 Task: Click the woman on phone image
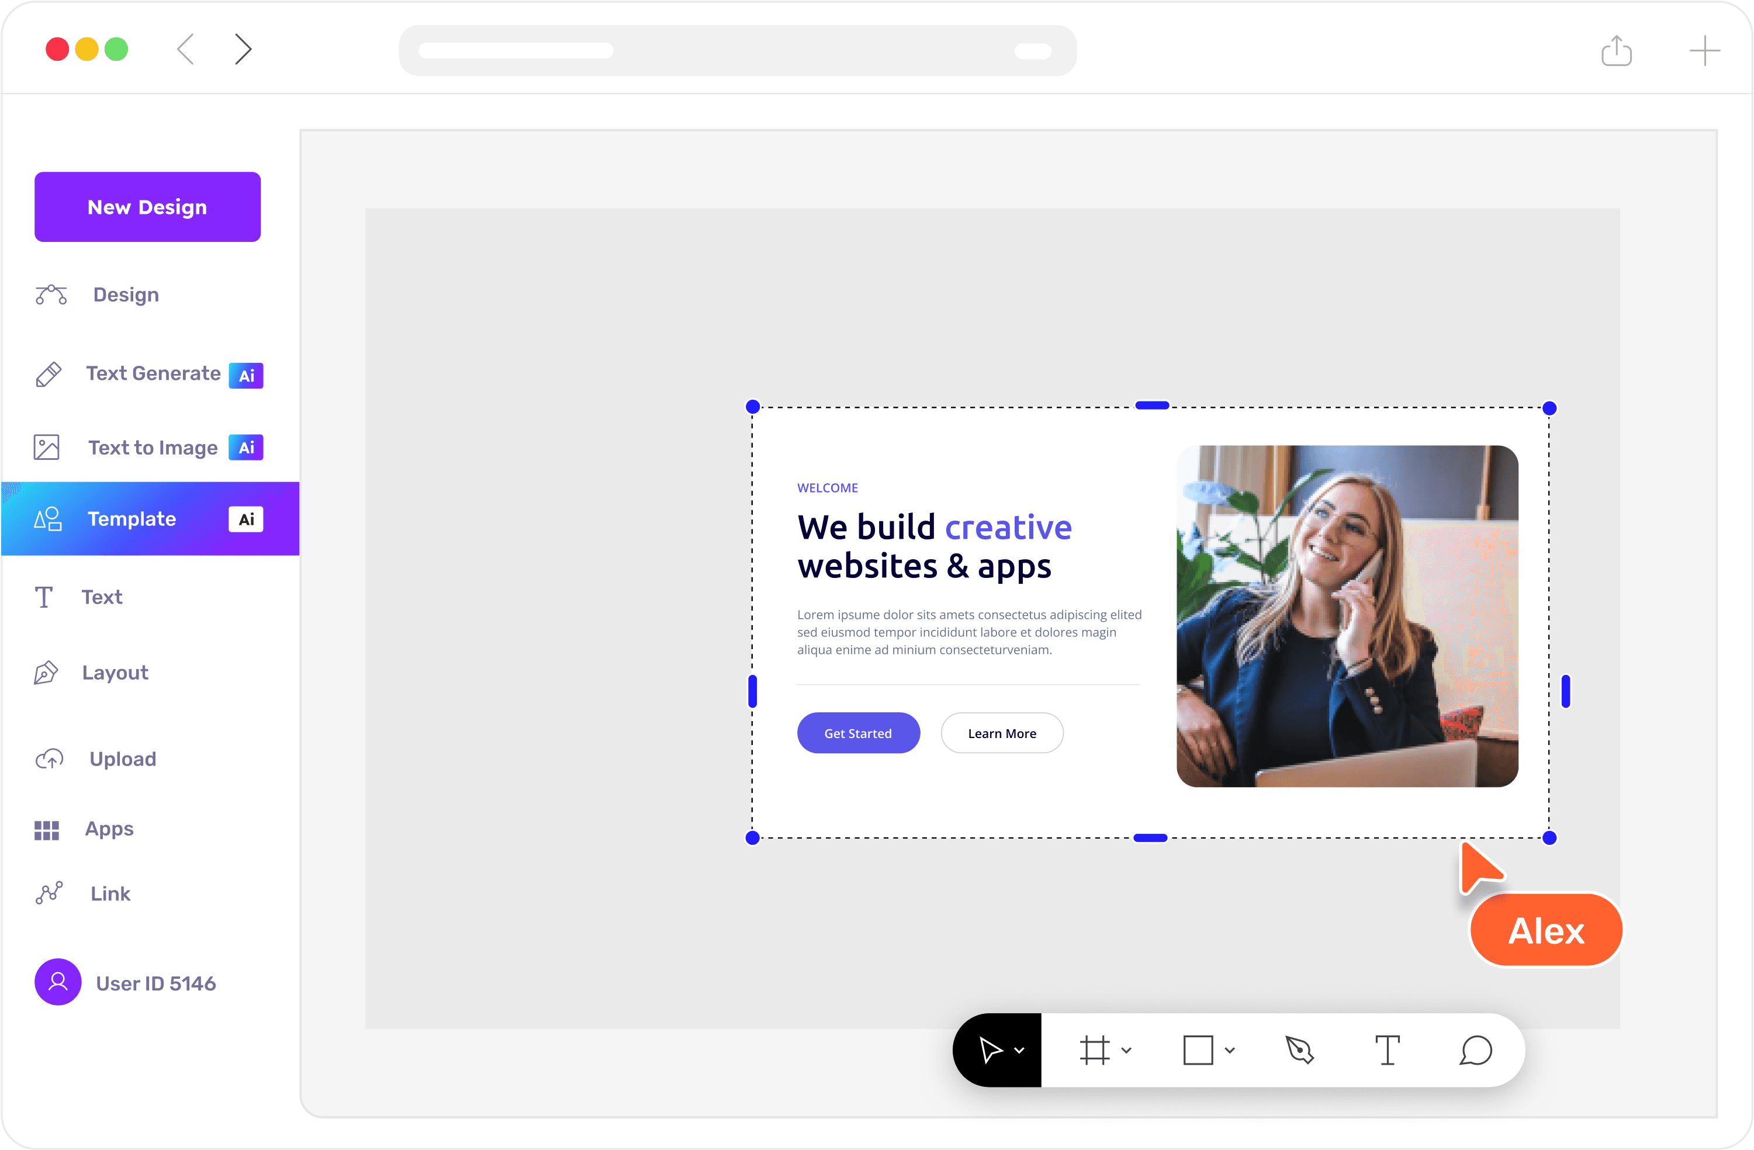(x=1347, y=616)
